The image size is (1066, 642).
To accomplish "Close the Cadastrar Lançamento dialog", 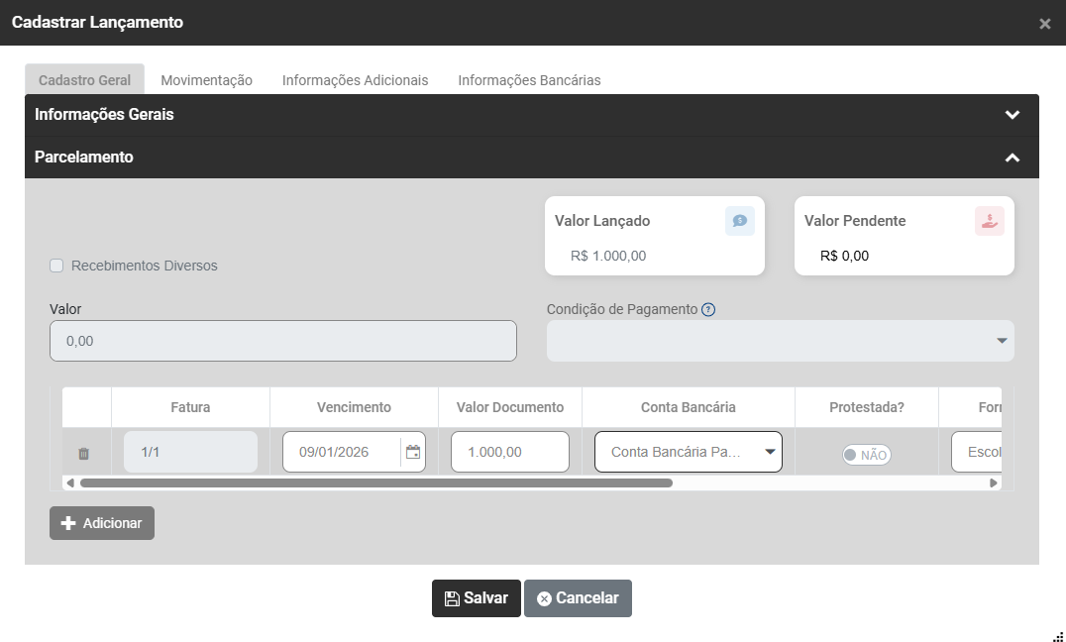I will tap(1044, 24).
